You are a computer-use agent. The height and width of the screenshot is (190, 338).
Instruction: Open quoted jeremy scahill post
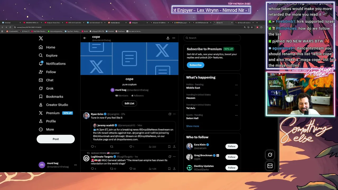coord(133,132)
